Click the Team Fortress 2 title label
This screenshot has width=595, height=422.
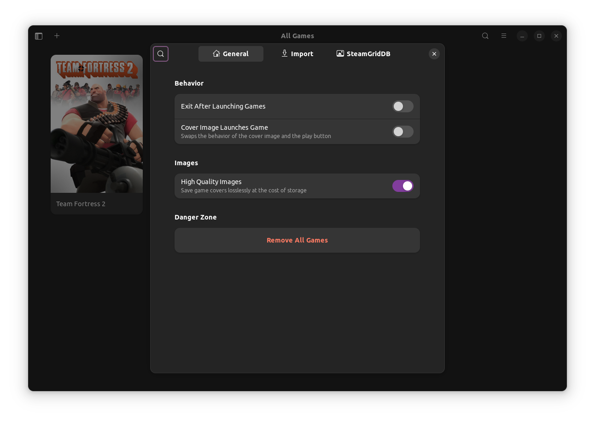(81, 203)
